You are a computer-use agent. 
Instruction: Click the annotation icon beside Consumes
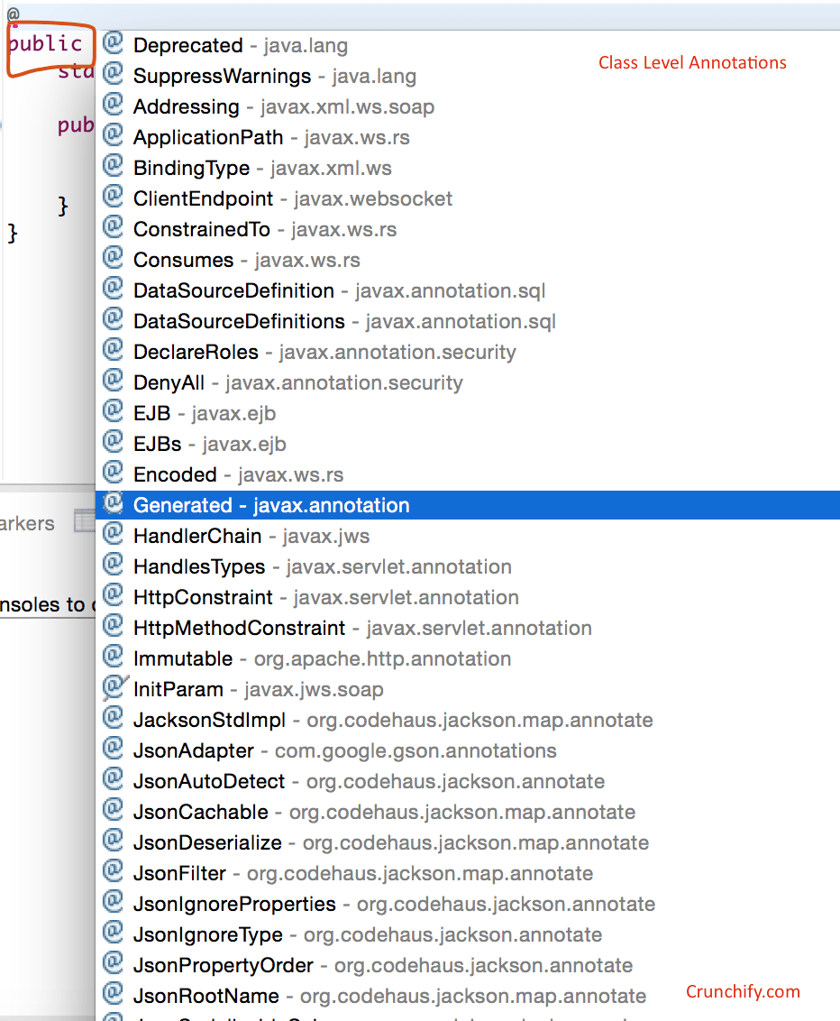point(113,259)
